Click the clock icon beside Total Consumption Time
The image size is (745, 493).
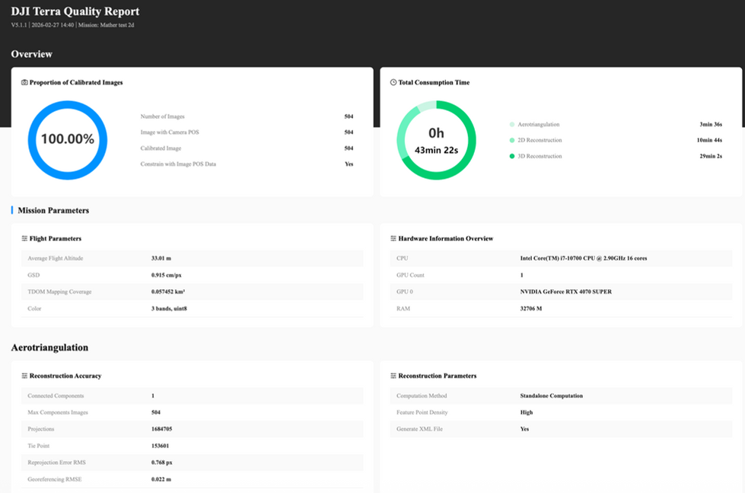[393, 82]
